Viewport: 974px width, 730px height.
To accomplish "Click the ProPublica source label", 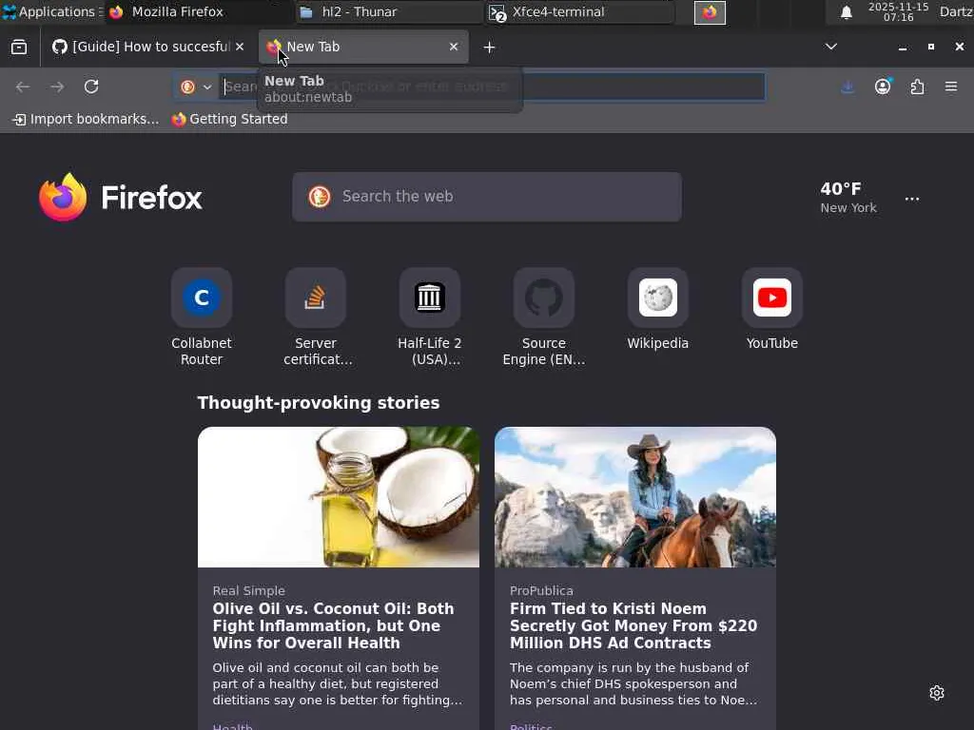I will click(x=541, y=591).
